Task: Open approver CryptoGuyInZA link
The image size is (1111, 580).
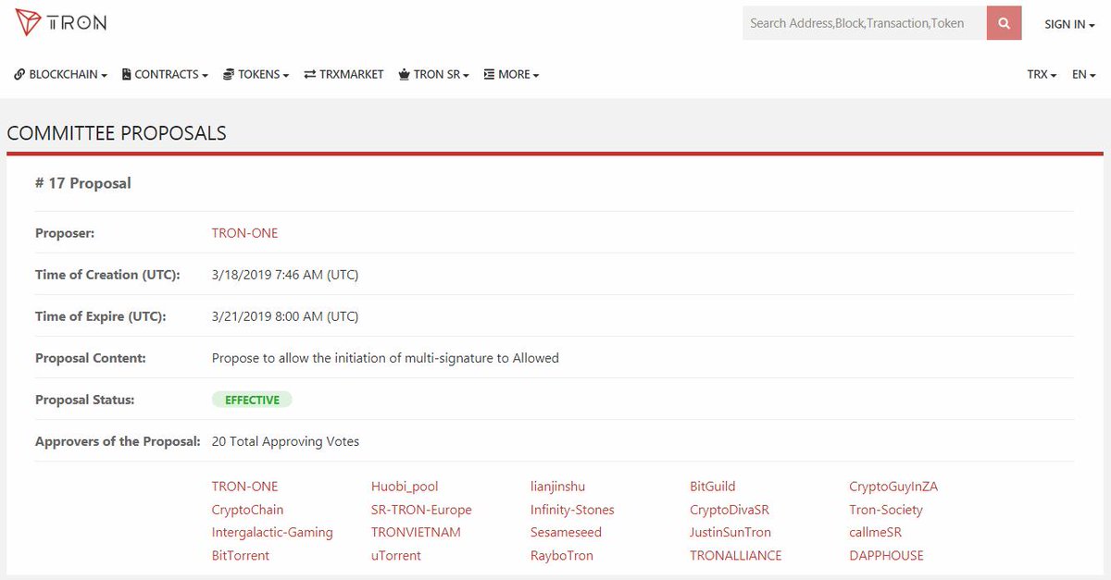Action: 893,487
